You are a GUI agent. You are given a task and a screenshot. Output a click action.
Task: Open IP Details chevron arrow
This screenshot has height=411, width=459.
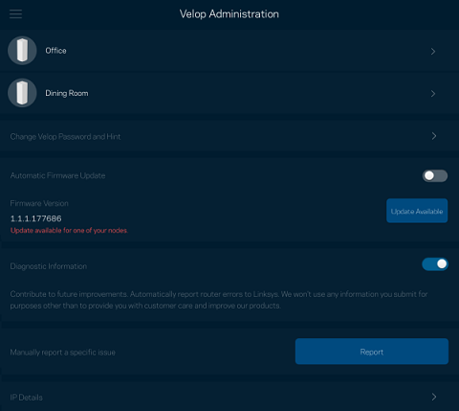point(434,397)
